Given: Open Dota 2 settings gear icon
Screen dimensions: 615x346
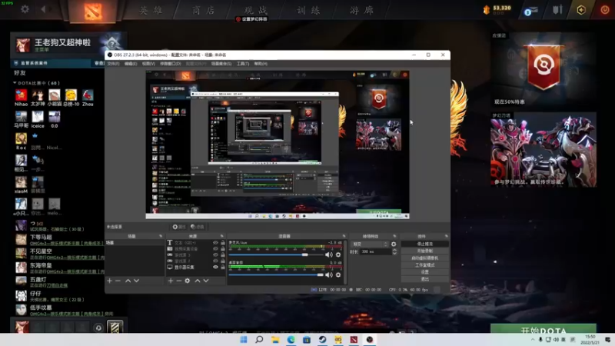Looking at the screenshot, I should click(x=25, y=8).
